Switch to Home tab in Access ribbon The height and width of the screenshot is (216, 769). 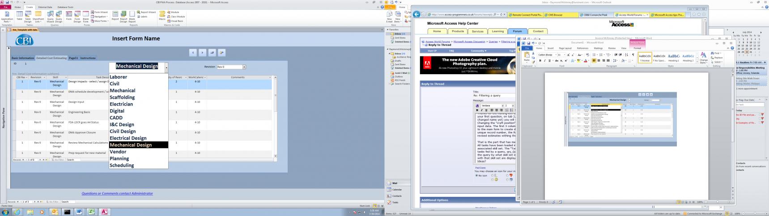[17, 7]
